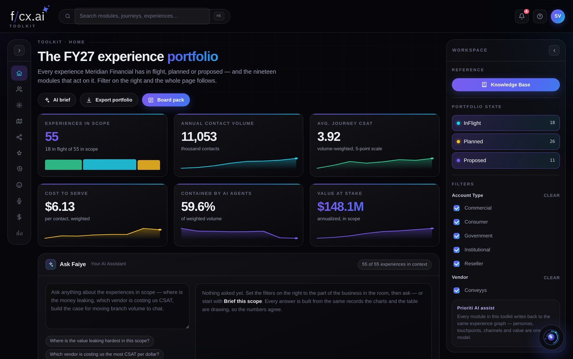Select the Proposed portfolio state
The height and width of the screenshot is (359, 573).
505,160
